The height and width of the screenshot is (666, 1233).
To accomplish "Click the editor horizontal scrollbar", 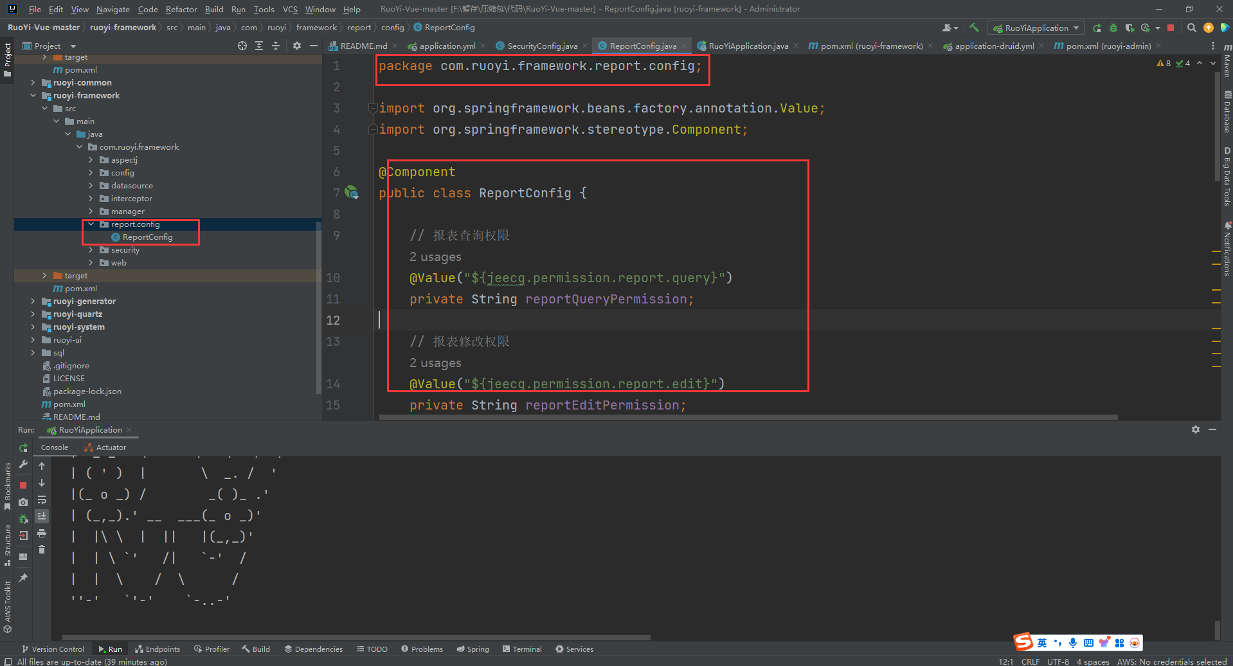I will (748, 417).
